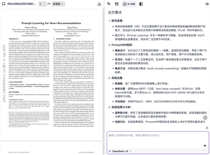
Task: Click the 模板设计 bullet label
Action: (x=120, y=50)
